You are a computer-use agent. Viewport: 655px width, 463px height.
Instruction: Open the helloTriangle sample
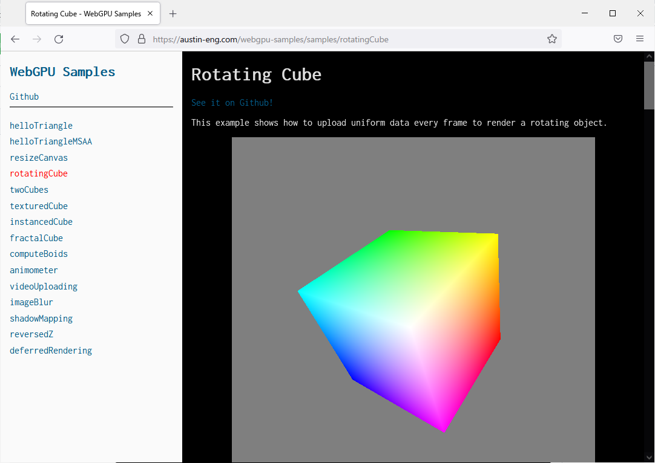click(41, 125)
